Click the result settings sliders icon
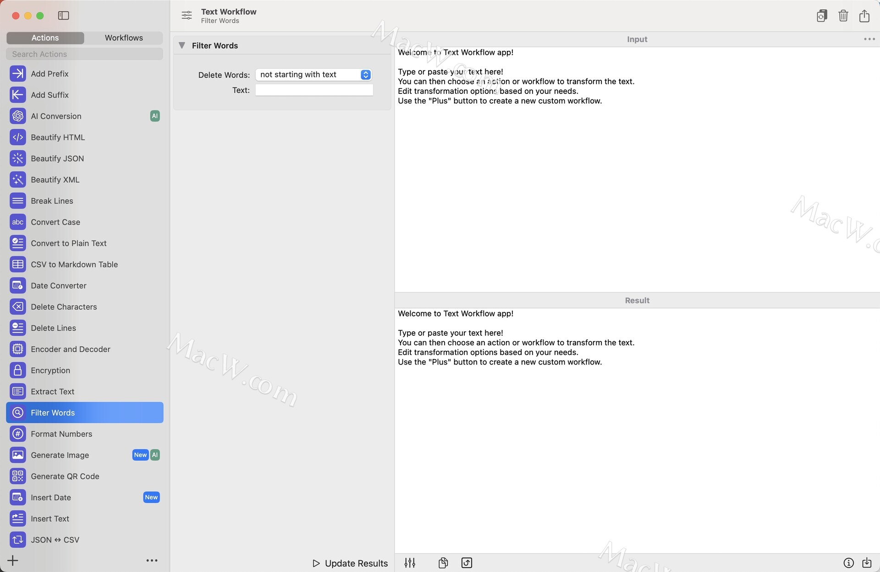The width and height of the screenshot is (880, 572). tap(410, 563)
